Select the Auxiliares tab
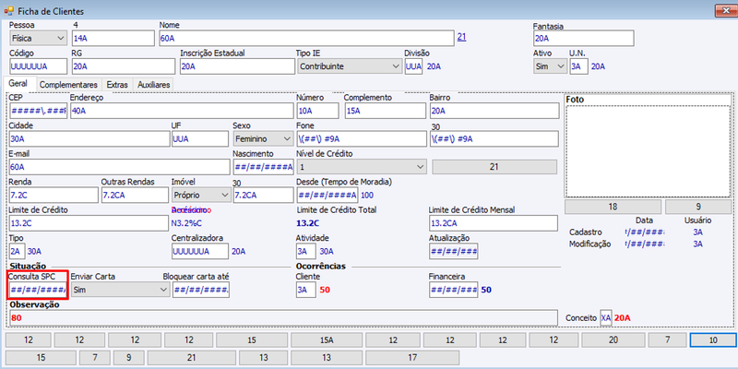The width and height of the screenshot is (738, 369). tap(153, 85)
